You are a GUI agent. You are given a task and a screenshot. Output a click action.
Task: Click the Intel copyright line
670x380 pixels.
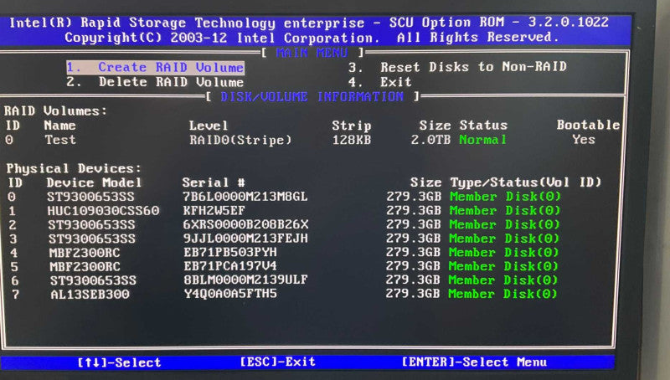[312, 38]
